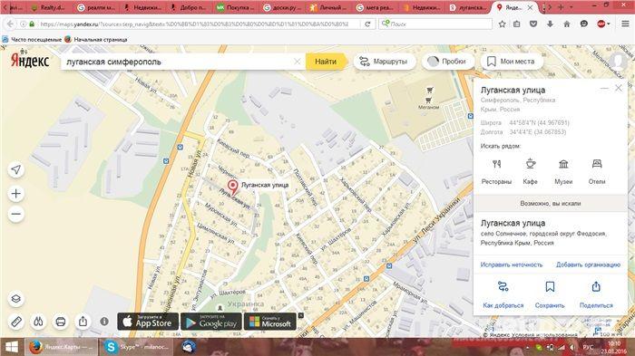
Task: Click the Яндекс logo
Action: pos(30,60)
